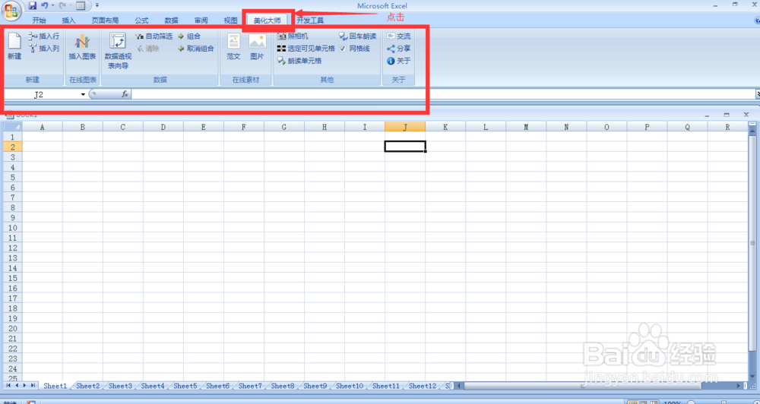Switch to Sheet2 tab
The height and width of the screenshot is (404, 760).
pyautogui.click(x=87, y=386)
